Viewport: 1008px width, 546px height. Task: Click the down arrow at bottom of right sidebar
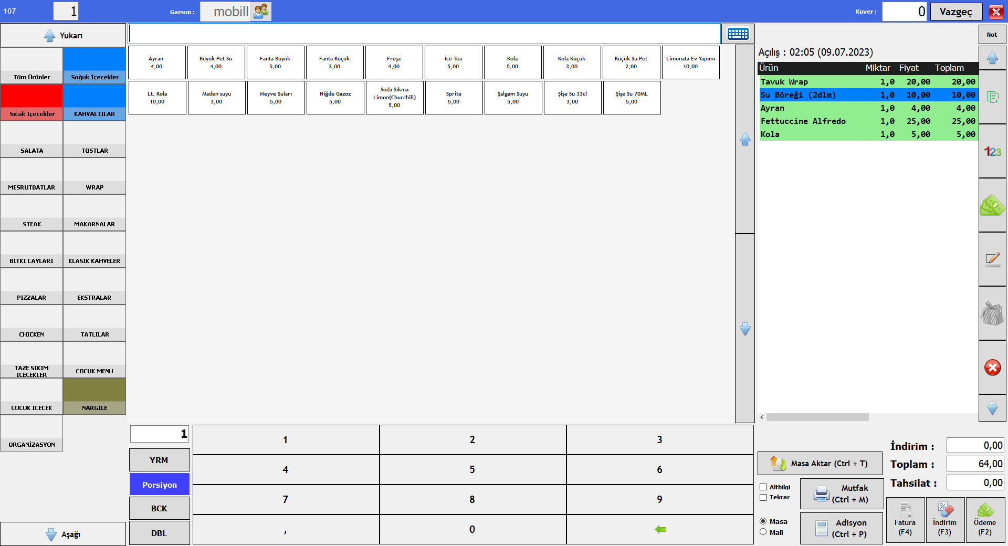992,408
